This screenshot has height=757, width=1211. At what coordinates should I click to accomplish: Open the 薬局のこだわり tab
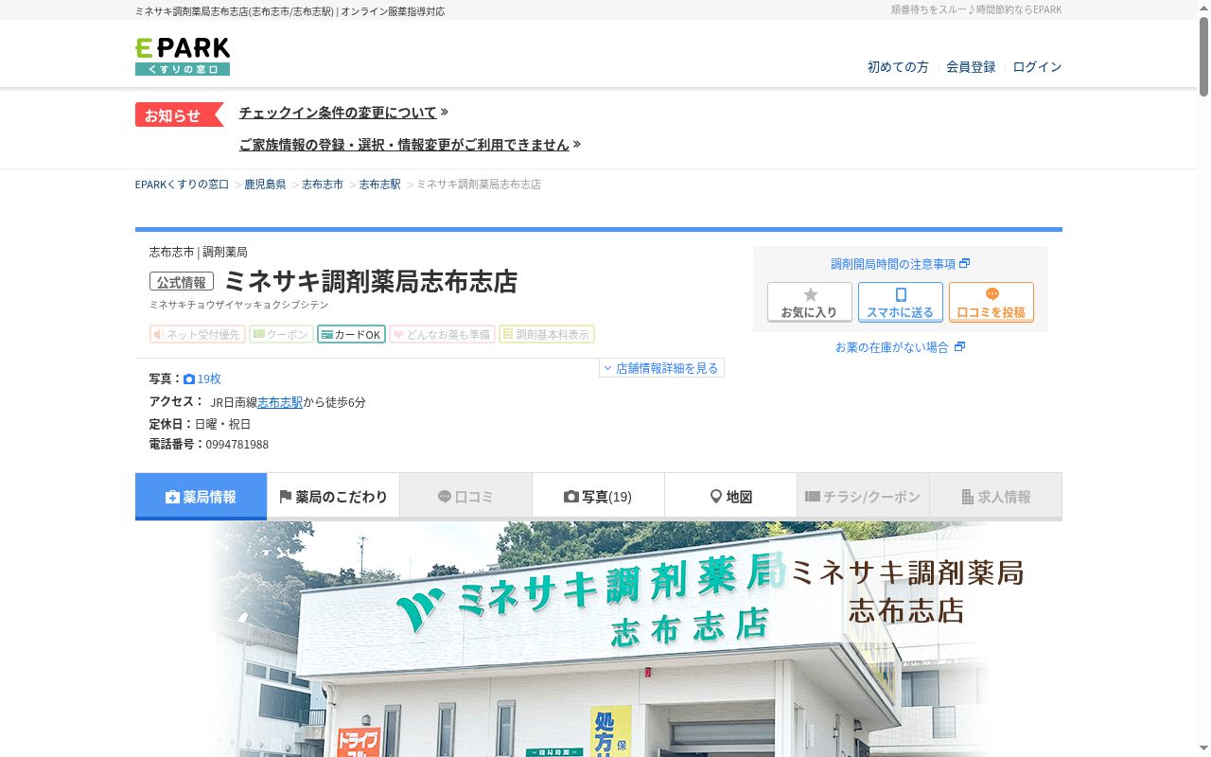(x=334, y=497)
